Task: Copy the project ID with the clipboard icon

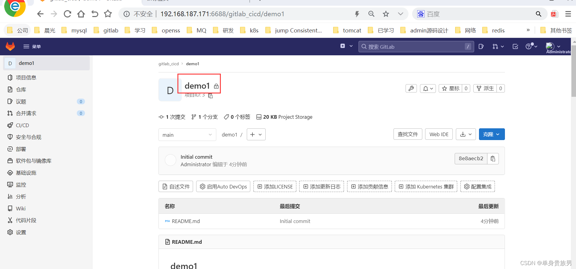Action: [x=210, y=96]
